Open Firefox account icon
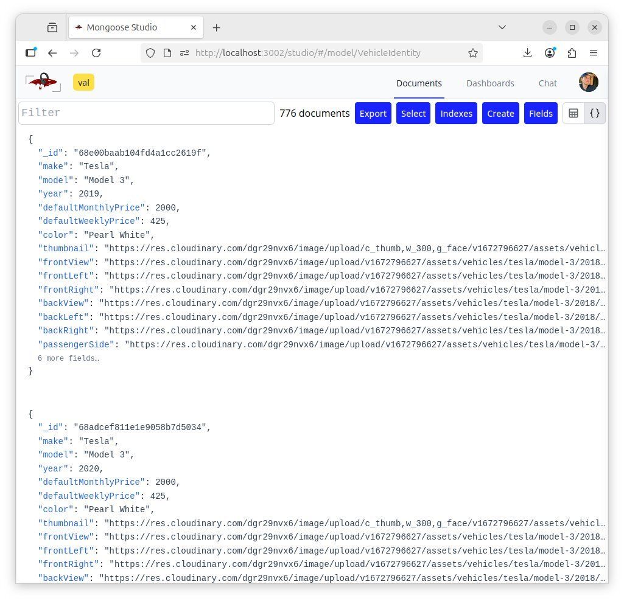The image size is (624, 601). click(x=550, y=53)
